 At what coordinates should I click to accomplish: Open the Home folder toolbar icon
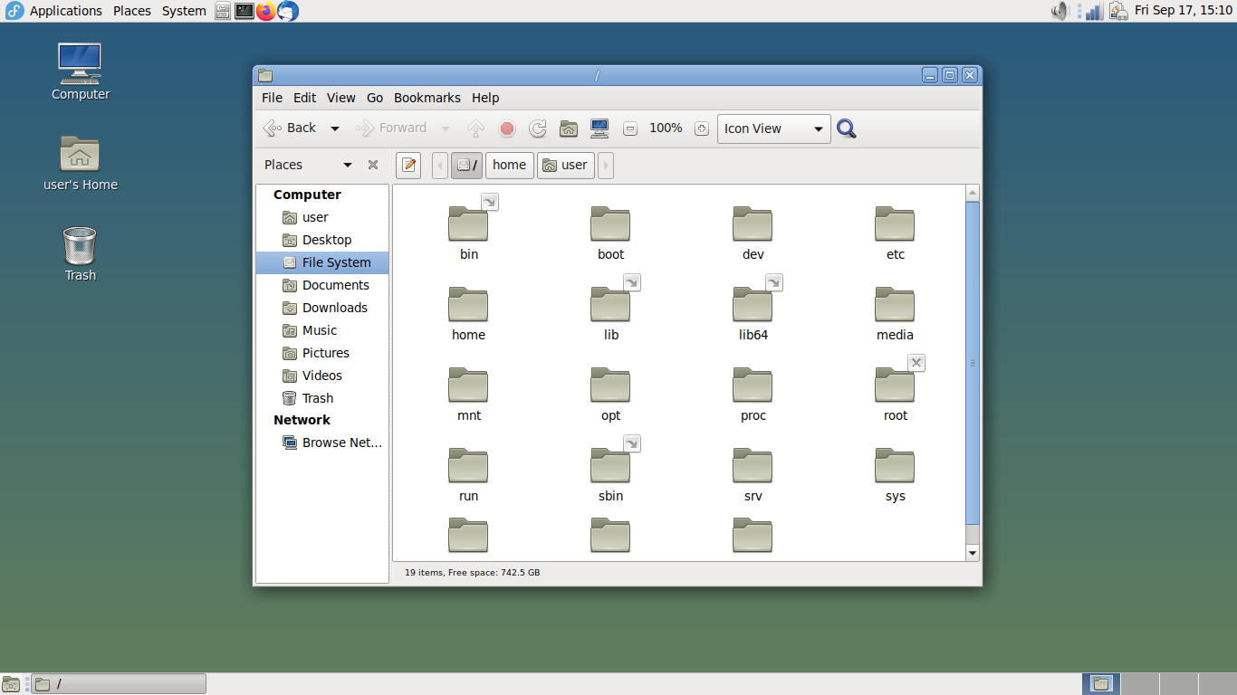coord(568,129)
